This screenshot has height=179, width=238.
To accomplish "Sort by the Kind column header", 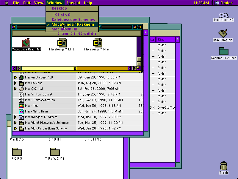I will [x=166, y=40].
